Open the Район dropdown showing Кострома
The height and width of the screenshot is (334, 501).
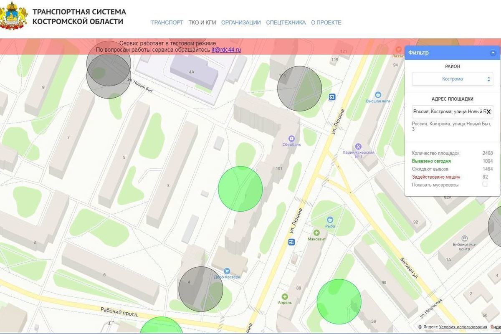453,79
